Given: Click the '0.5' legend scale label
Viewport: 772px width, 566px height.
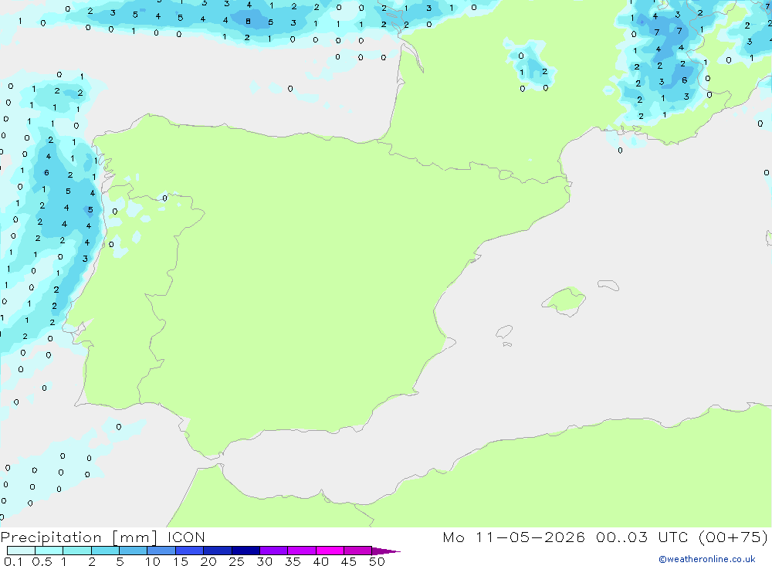Looking at the screenshot, I should tap(42, 561).
